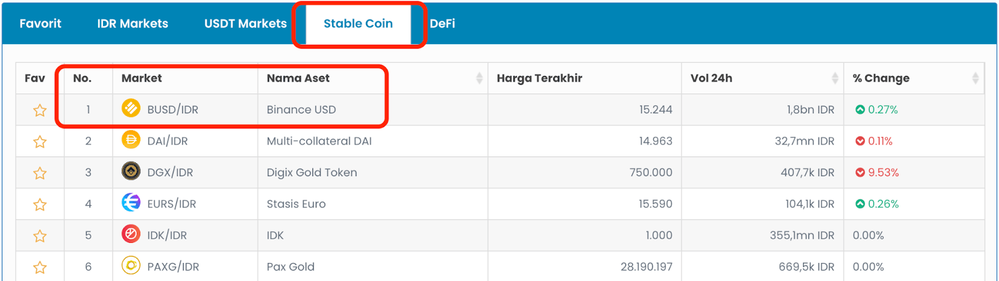Open the Favorit tab
Viewport: 999px width, 281px height.
41,24
